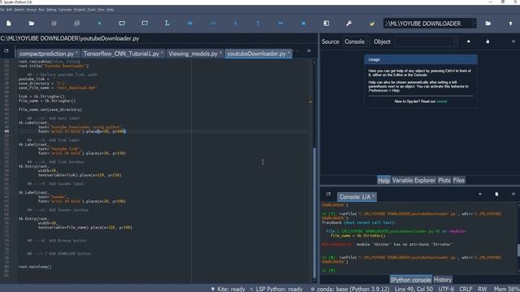Change the Help Source dropdown from Console
This screenshot has width=520, height=292.
pos(357,41)
